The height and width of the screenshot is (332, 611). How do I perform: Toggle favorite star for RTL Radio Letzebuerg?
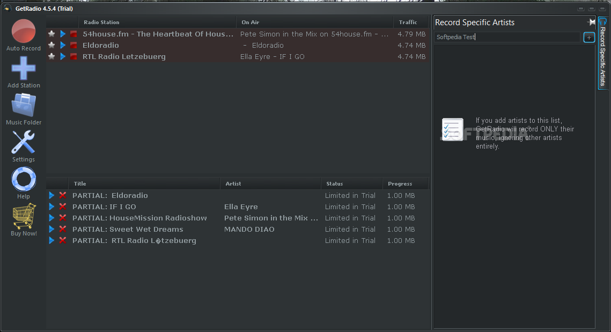pyautogui.click(x=51, y=56)
